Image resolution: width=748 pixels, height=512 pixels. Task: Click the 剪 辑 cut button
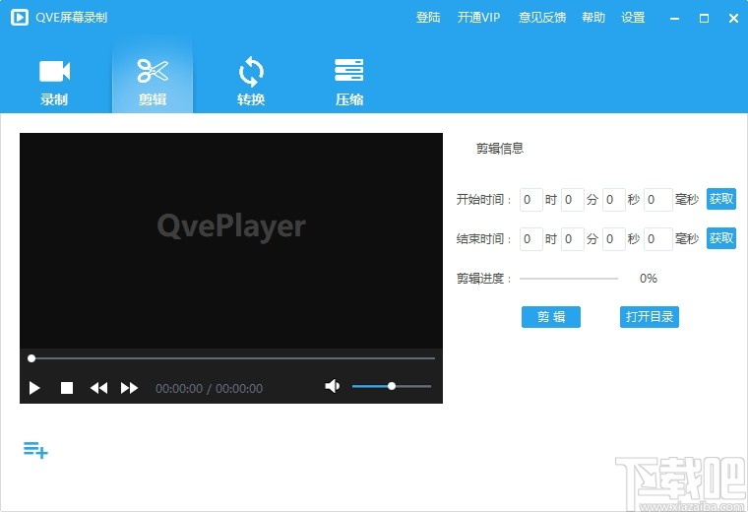pyautogui.click(x=551, y=317)
